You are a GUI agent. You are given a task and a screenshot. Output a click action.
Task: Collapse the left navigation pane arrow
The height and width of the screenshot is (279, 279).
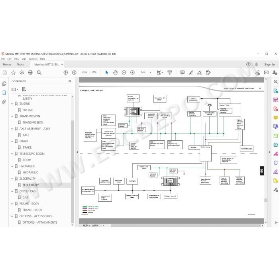(77, 152)
